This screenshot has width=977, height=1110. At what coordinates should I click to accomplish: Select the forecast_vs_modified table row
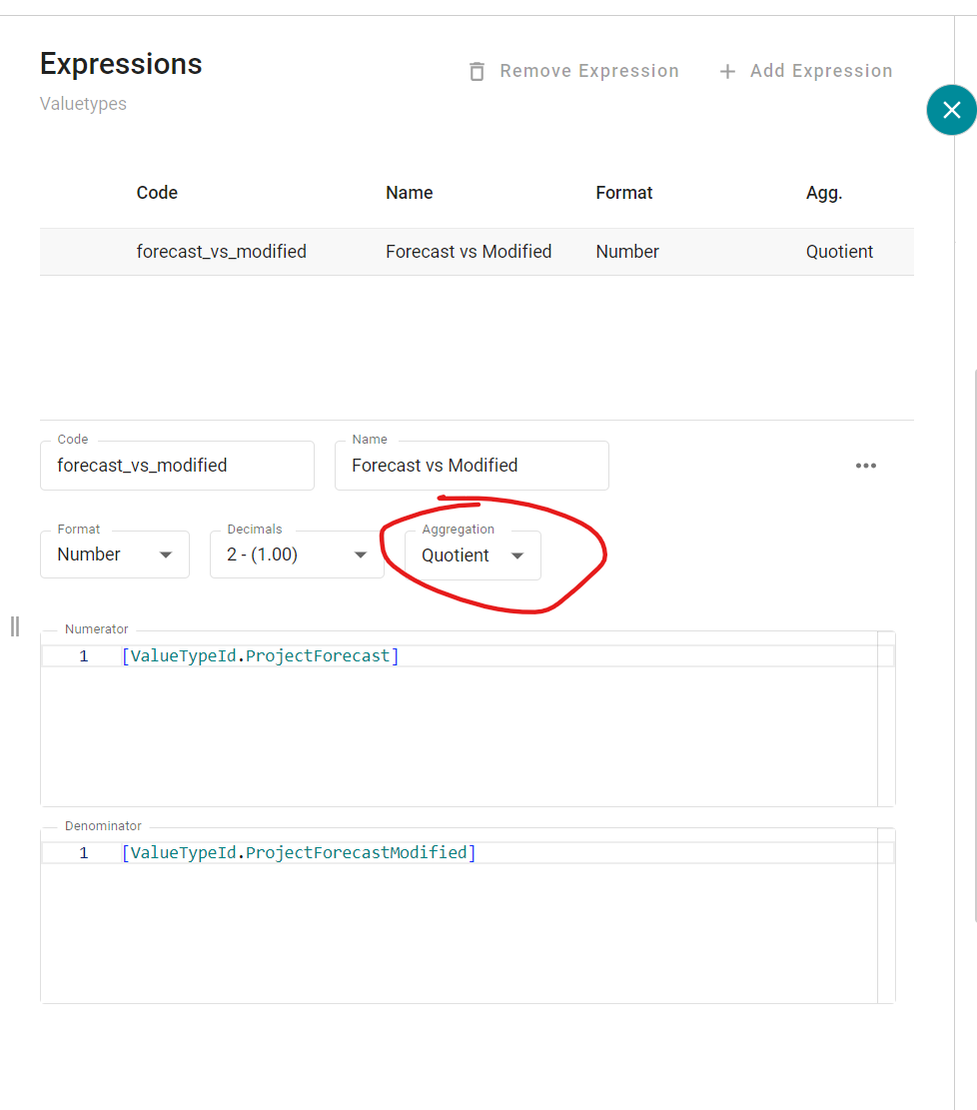tap(476, 252)
